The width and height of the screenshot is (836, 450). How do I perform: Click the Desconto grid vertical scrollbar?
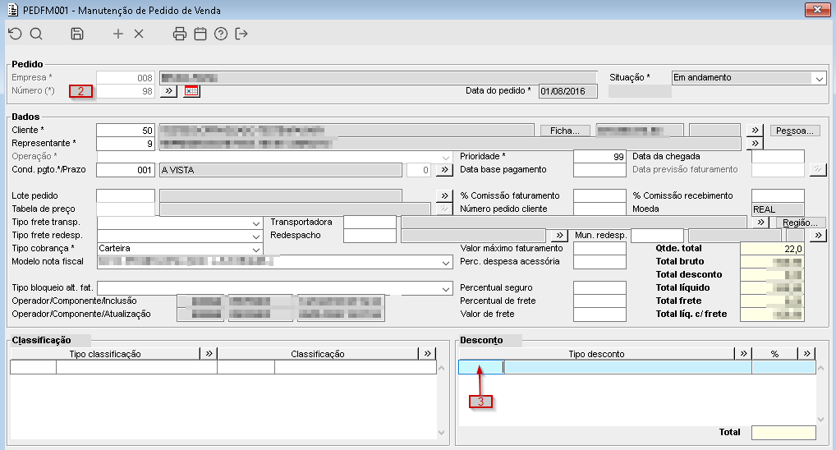click(821, 393)
